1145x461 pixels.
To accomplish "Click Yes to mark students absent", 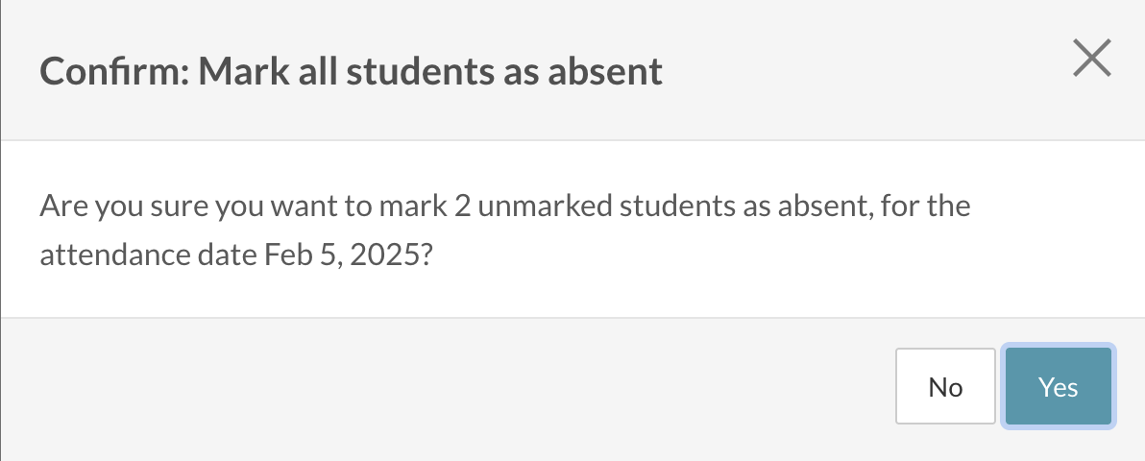I will pyautogui.click(x=1058, y=386).
